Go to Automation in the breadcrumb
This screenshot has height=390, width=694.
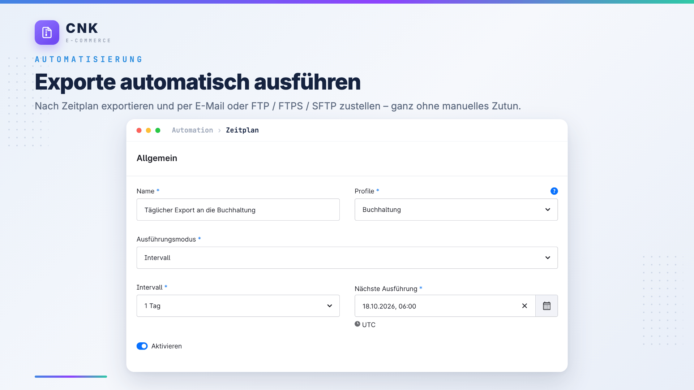coord(192,130)
